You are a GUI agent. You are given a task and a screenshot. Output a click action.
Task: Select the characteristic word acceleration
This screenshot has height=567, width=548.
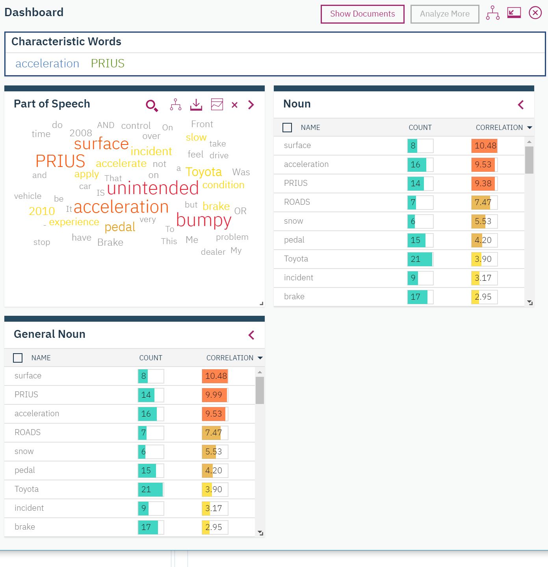(47, 63)
